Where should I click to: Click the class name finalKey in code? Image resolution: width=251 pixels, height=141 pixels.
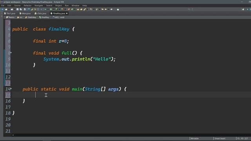59,29
